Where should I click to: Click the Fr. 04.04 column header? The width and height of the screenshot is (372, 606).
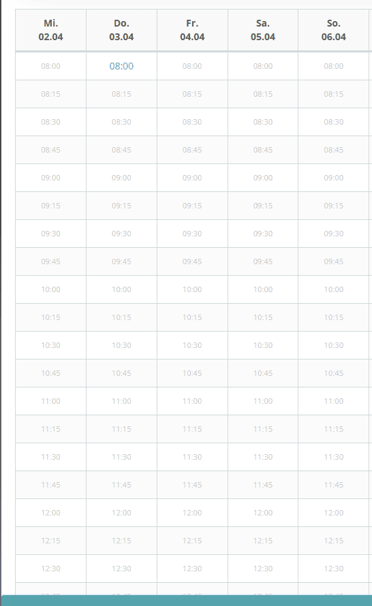point(192,30)
